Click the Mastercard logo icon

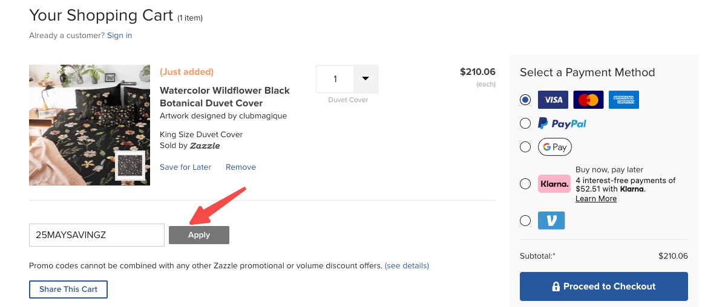tap(588, 100)
